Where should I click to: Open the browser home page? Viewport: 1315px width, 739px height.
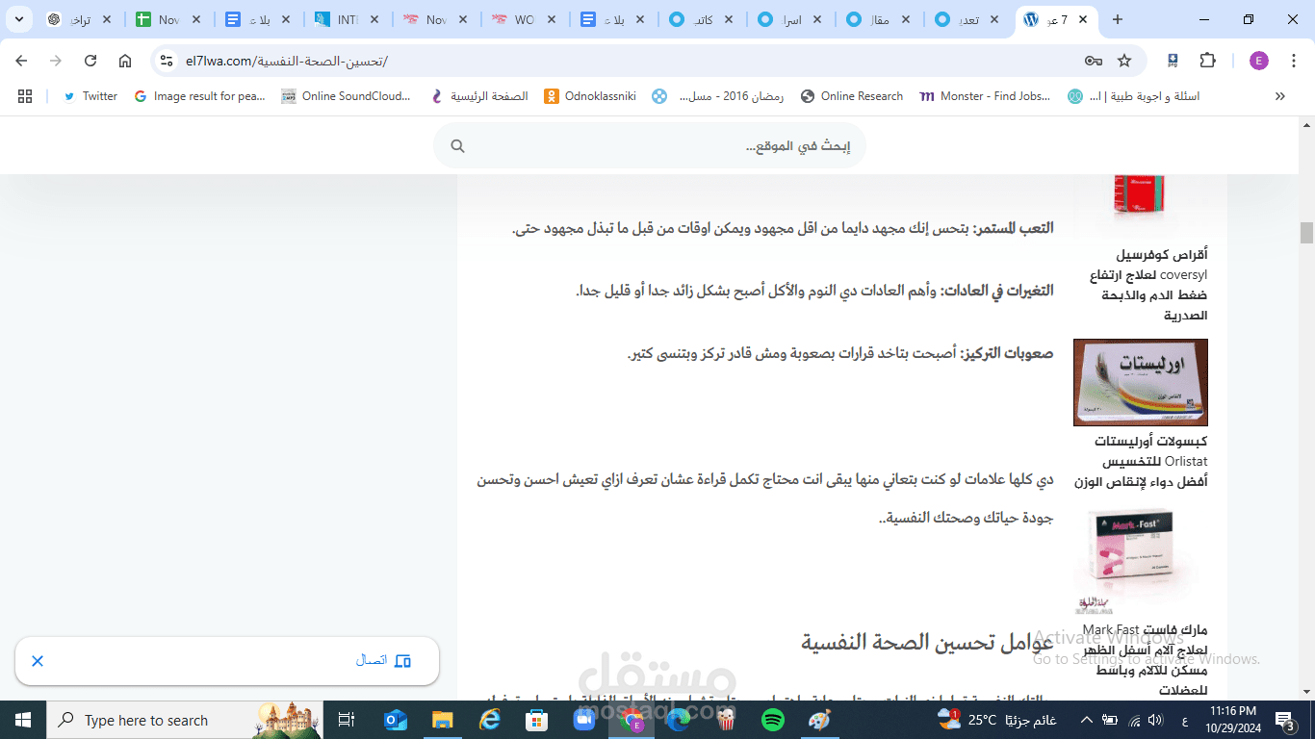coord(125,61)
